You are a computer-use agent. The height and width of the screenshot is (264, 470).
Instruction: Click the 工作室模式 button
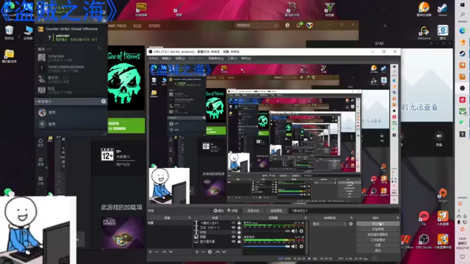(378, 240)
